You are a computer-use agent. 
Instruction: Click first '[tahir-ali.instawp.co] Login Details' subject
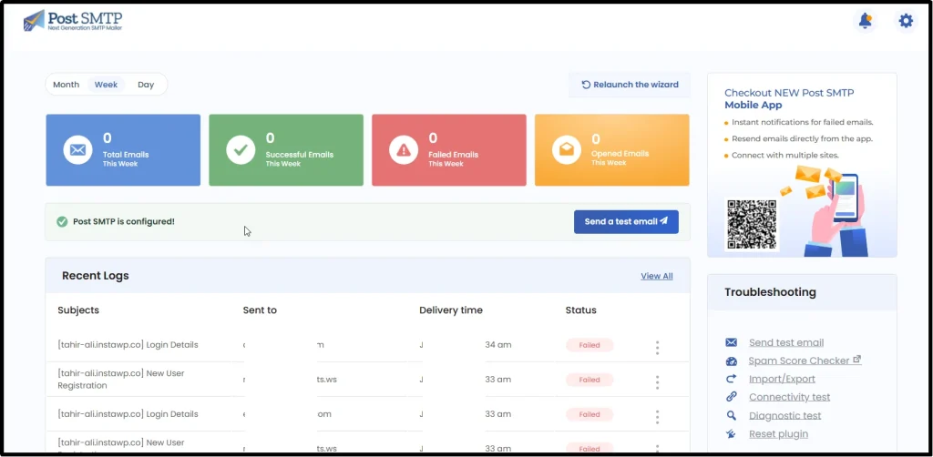tap(128, 345)
